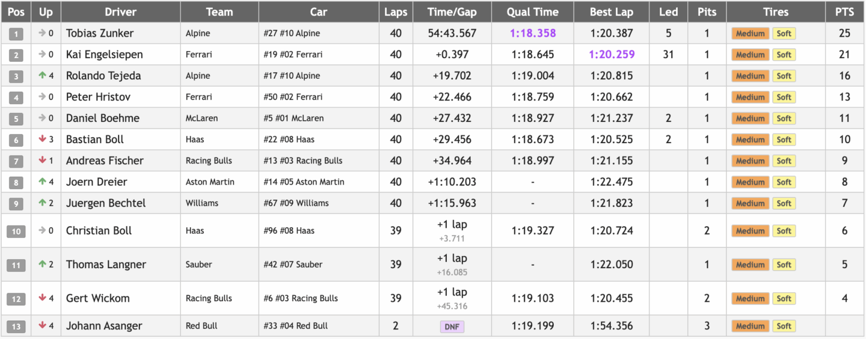The image size is (866, 339).
Task: Click the red down arrow for Bastian Boll
Action: pos(42,139)
